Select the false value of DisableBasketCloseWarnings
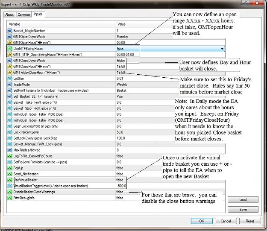 click(120, 192)
